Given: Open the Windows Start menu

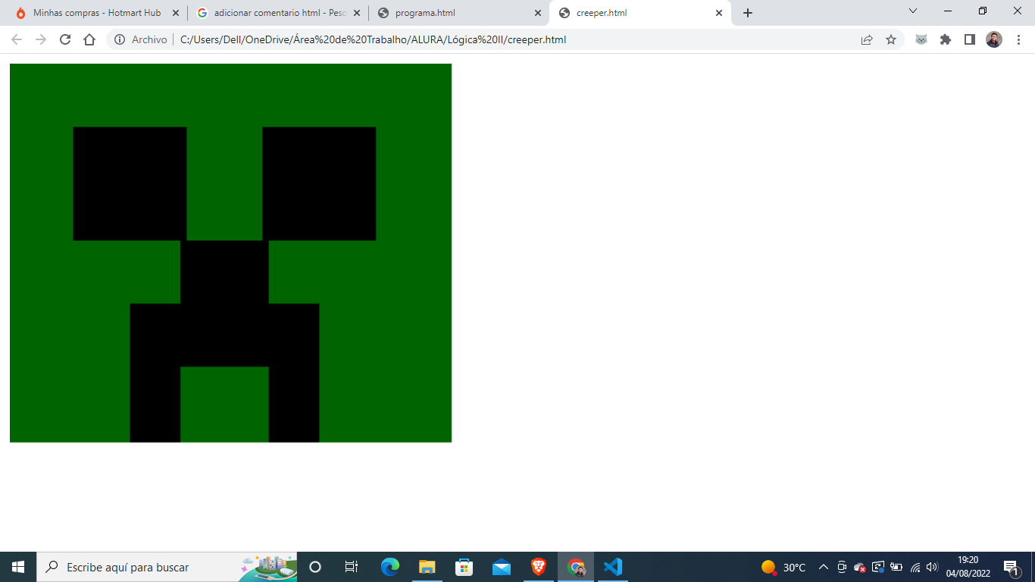Looking at the screenshot, I should [18, 567].
